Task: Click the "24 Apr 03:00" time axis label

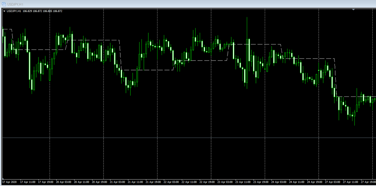Action: point(279,182)
